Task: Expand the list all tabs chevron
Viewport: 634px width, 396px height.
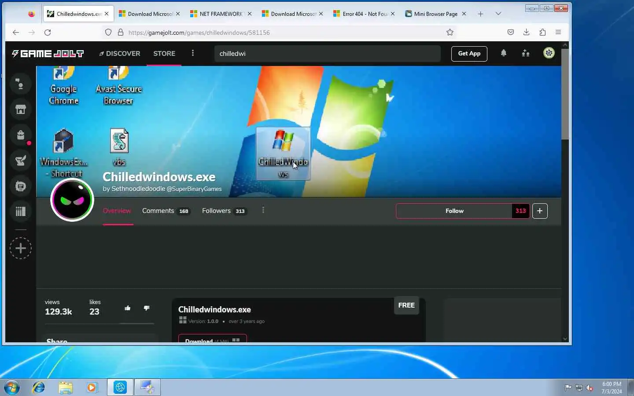Action: click(498, 14)
